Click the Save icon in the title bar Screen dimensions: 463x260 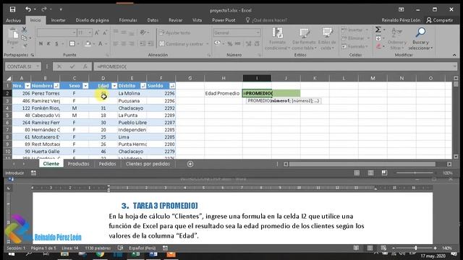pyautogui.click(x=12, y=9)
